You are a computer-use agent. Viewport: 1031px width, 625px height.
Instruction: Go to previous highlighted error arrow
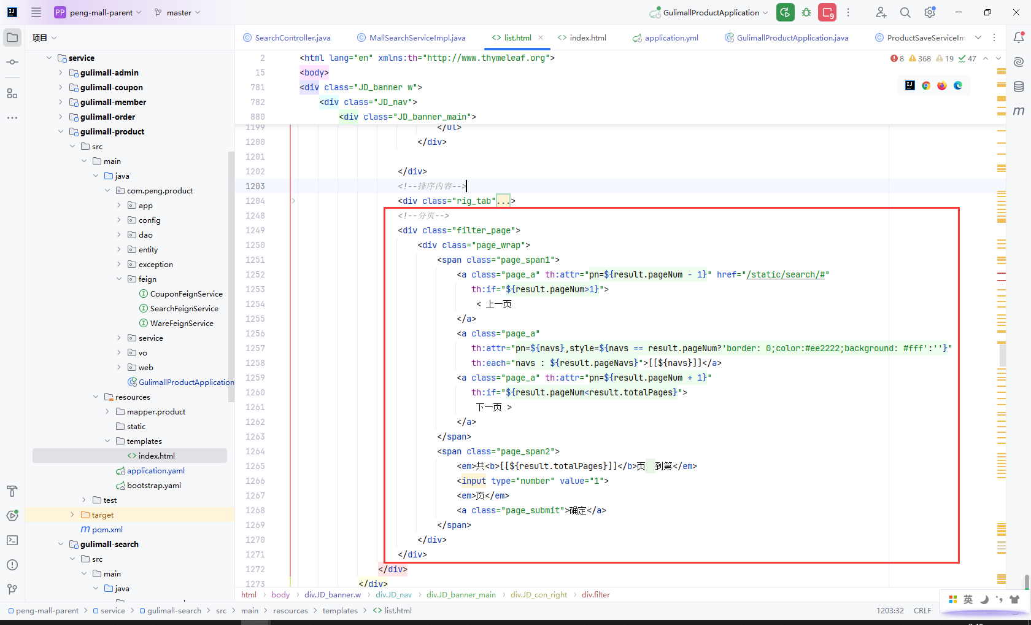[x=986, y=58]
